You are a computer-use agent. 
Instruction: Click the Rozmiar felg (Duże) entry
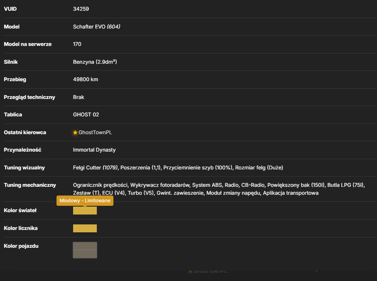pos(259,167)
